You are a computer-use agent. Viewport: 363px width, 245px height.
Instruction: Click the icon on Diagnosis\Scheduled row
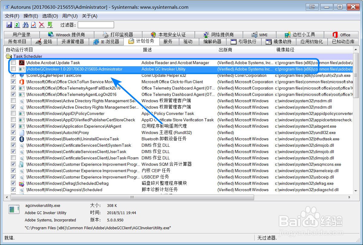click(21, 190)
